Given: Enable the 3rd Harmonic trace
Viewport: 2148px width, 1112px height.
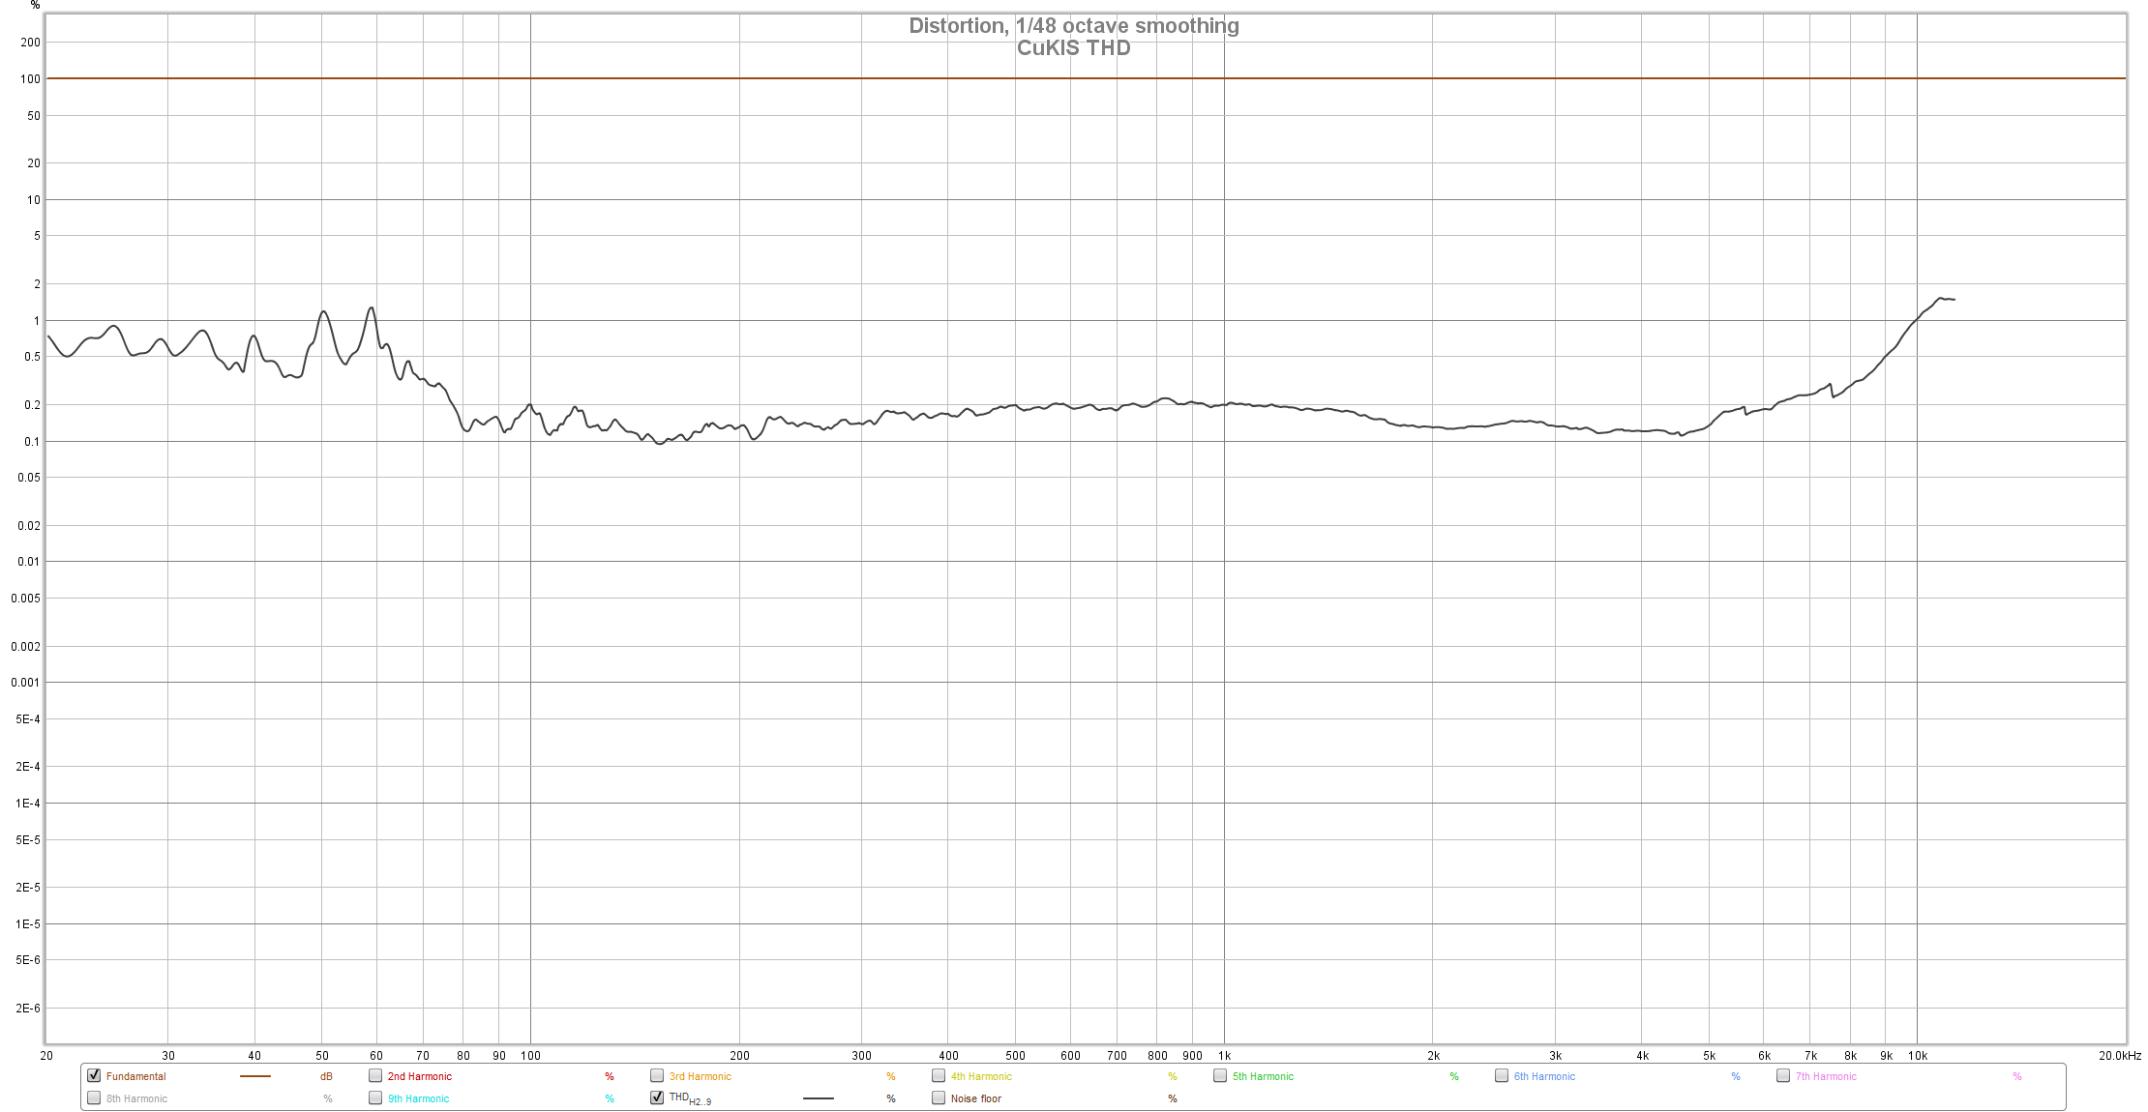Looking at the screenshot, I should click(x=657, y=1075).
